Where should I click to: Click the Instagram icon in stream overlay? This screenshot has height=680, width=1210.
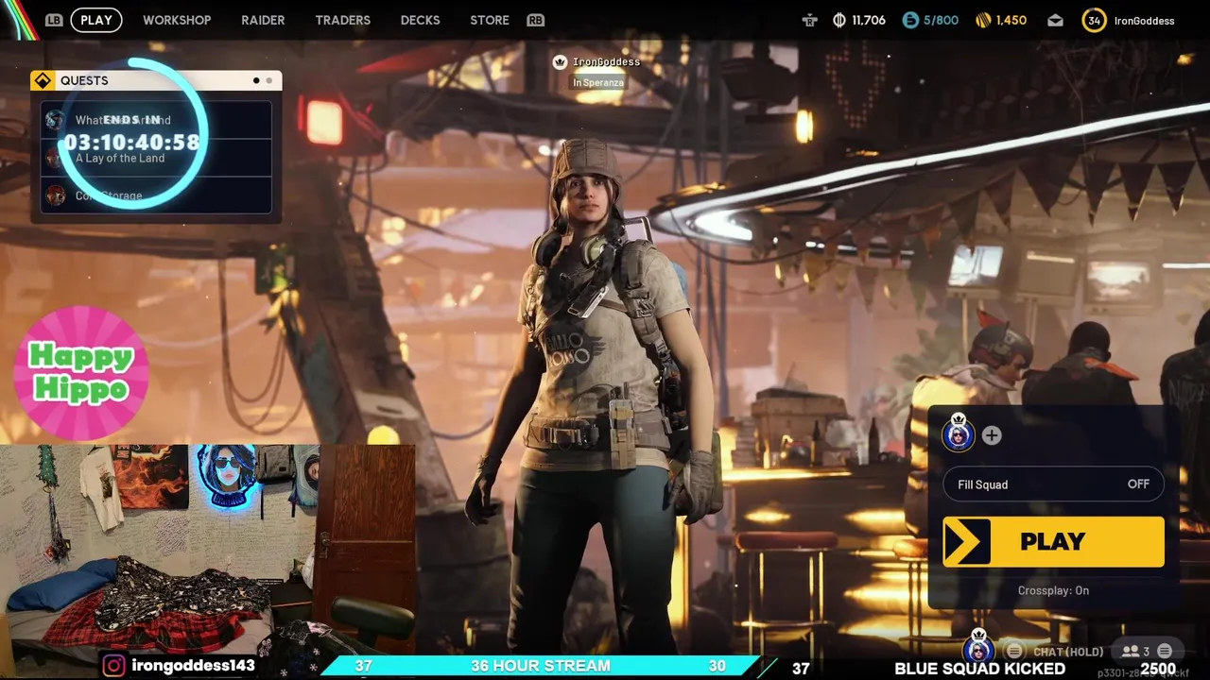click(113, 666)
